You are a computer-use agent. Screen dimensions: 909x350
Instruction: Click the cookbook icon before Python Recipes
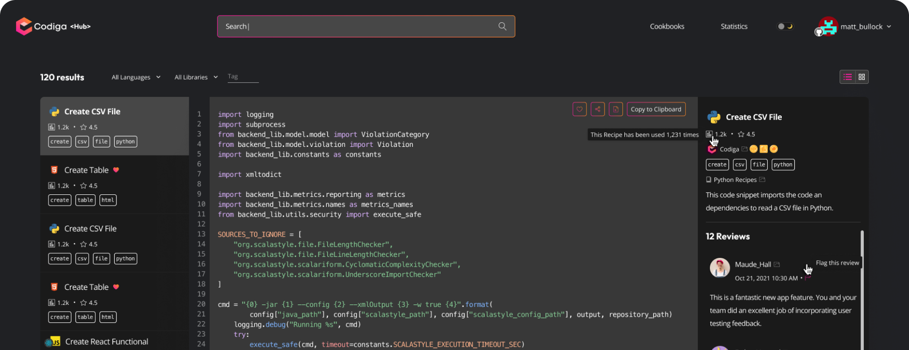pos(709,180)
